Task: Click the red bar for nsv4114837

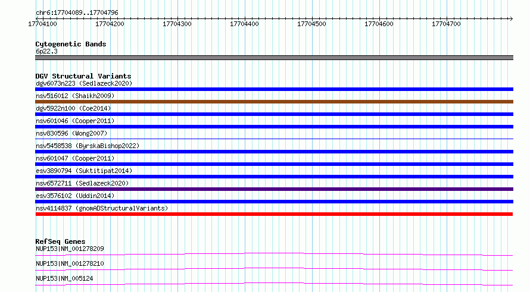Action: click(274, 214)
